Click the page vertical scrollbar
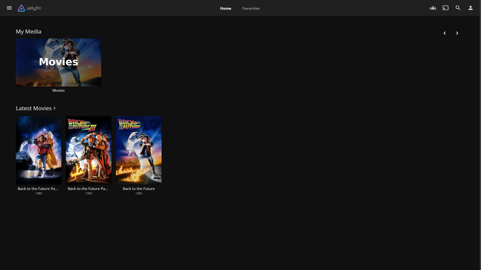 pos(480,135)
